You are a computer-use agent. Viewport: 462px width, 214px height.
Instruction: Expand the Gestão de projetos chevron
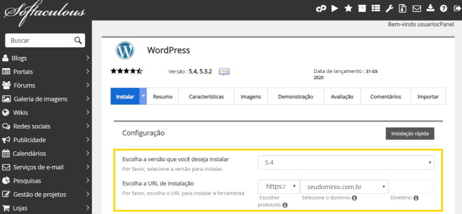[x=87, y=194]
